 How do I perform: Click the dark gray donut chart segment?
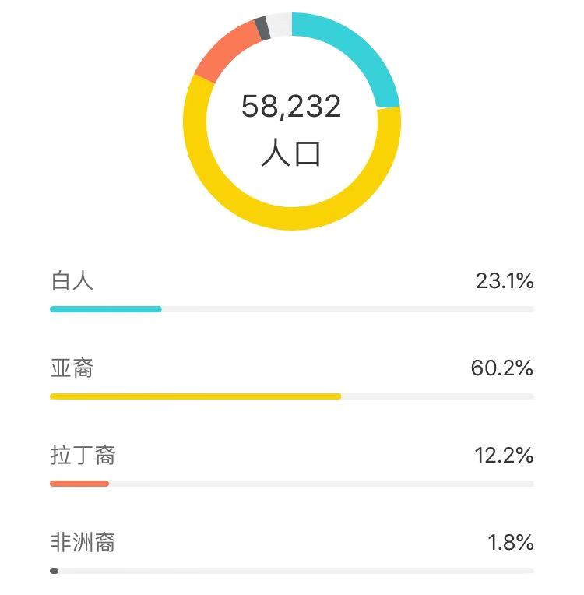pos(262,28)
